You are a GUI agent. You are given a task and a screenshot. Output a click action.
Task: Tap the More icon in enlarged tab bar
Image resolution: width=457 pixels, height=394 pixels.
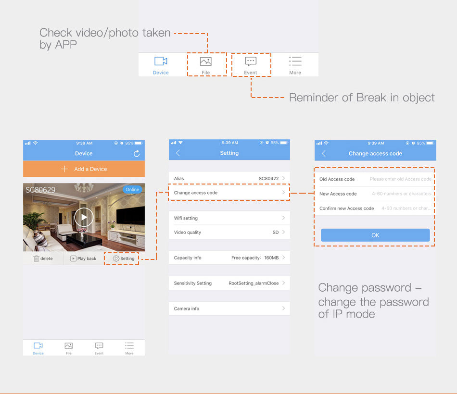click(x=295, y=62)
